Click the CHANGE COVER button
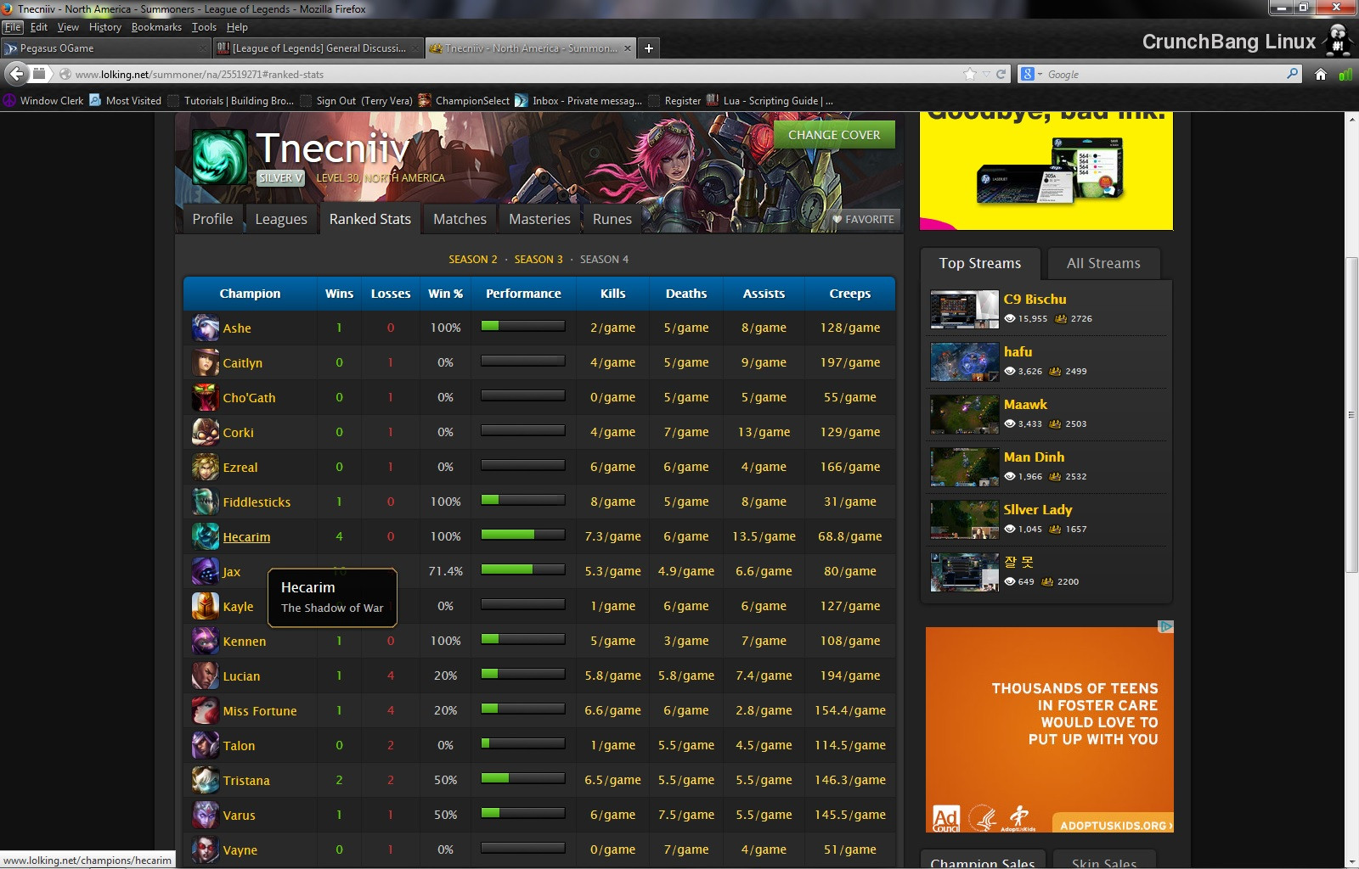 coord(834,135)
